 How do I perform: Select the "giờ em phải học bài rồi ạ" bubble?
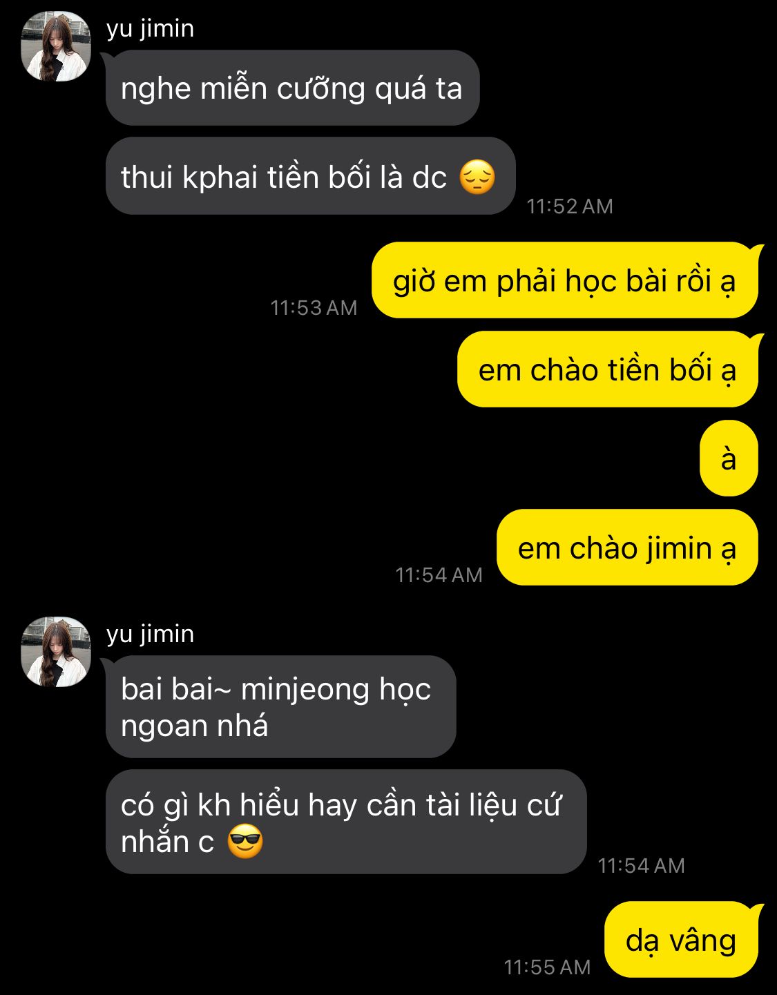coord(565,280)
